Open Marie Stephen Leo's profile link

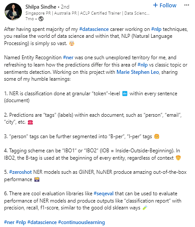click(x=138, y=72)
